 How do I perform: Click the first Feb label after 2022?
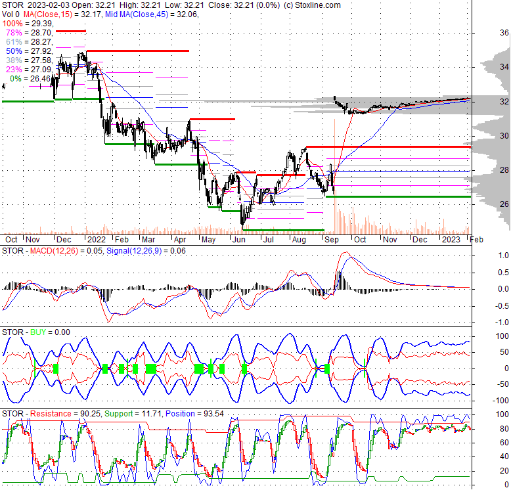pos(122,240)
